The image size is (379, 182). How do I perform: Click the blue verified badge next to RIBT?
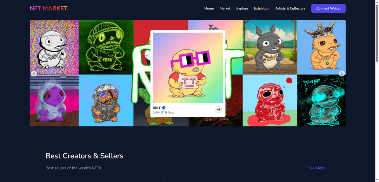164,108
